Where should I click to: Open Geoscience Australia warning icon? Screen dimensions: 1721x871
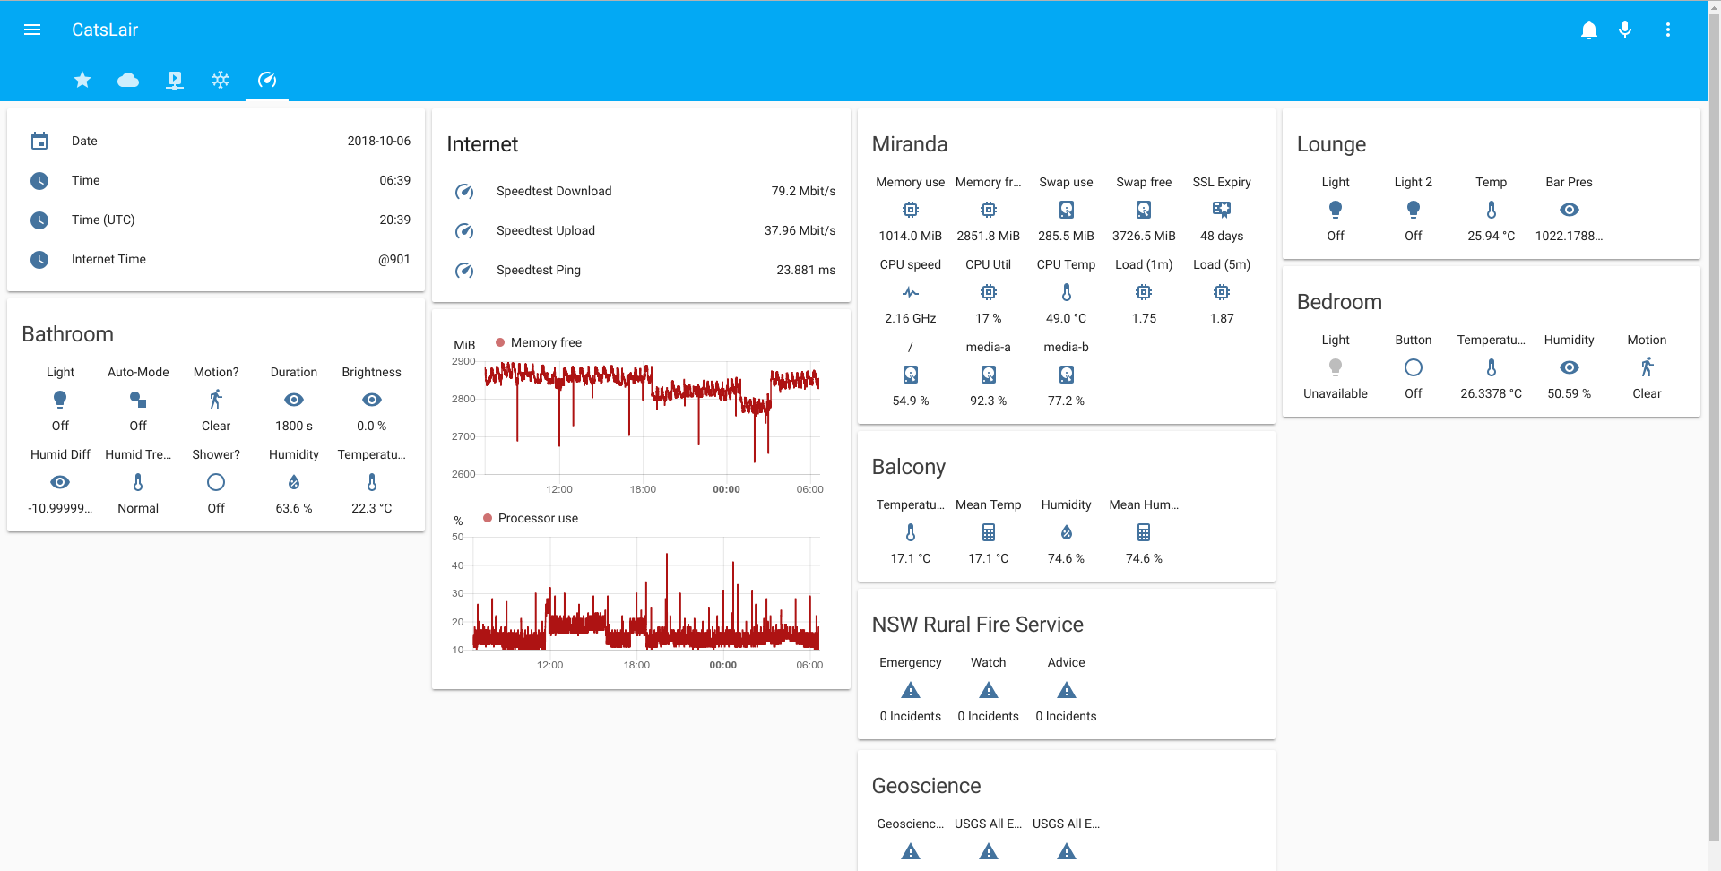(x=911, y=851)
